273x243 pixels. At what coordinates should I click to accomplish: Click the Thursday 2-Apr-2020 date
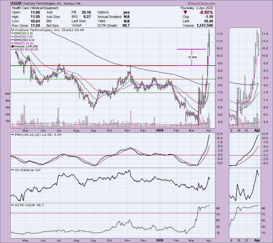pyautogui.click(x=196, y=8)
